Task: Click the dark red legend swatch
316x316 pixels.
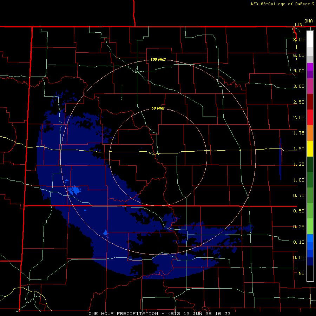Action: click(x=310, y=102)
